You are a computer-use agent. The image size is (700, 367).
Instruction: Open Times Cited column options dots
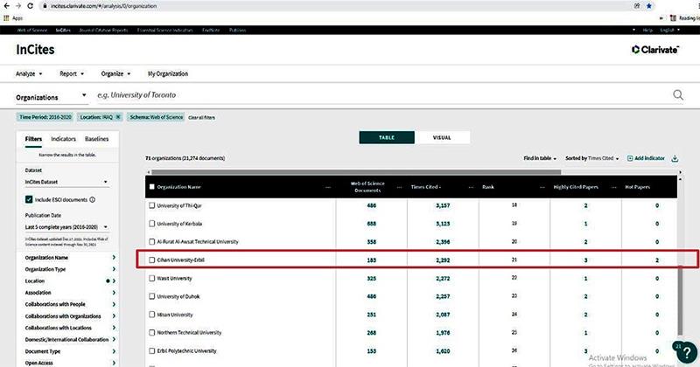(x=471, y=187)
